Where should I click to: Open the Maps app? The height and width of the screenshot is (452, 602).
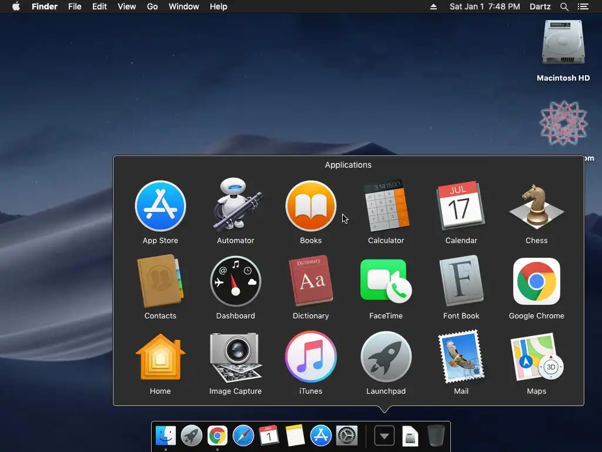(x=536, y=357)
